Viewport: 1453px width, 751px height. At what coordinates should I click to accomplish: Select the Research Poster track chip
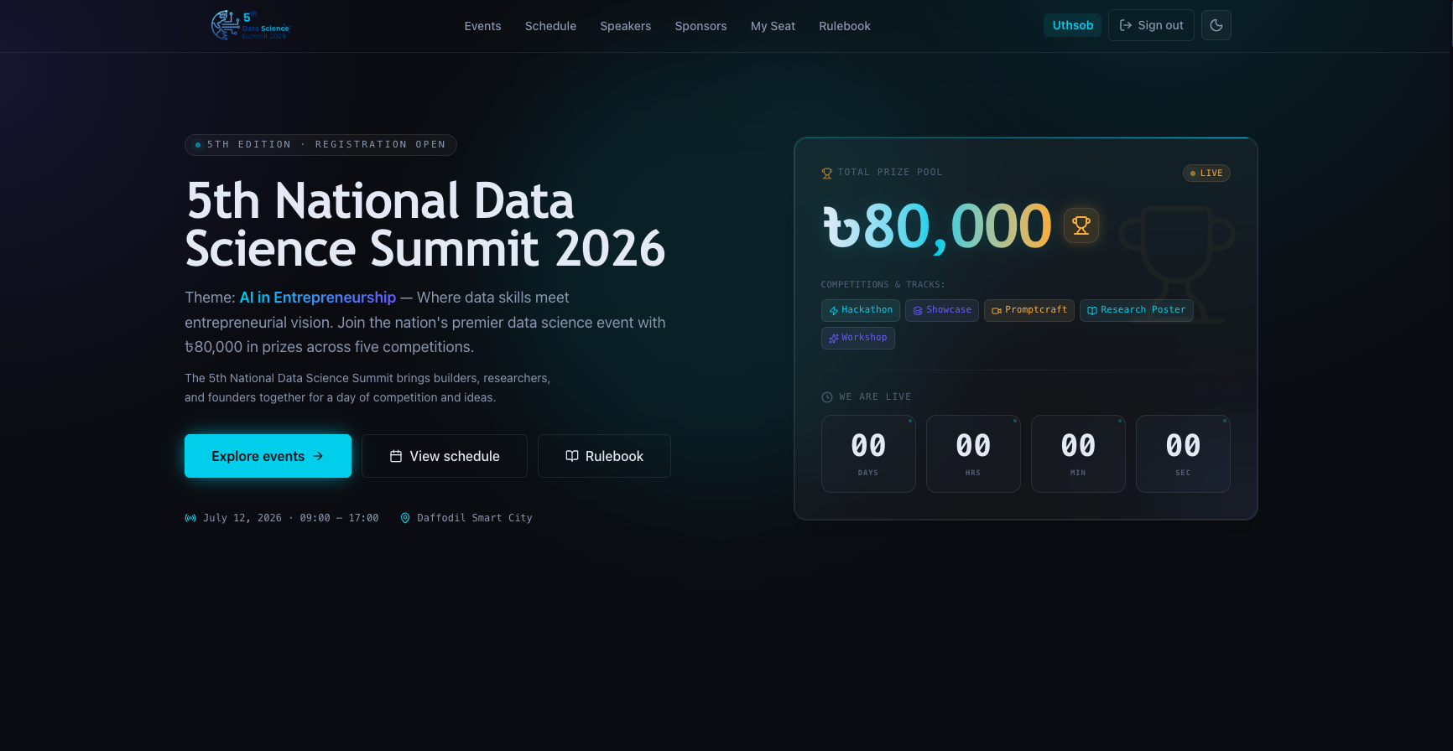(1137, 310)
